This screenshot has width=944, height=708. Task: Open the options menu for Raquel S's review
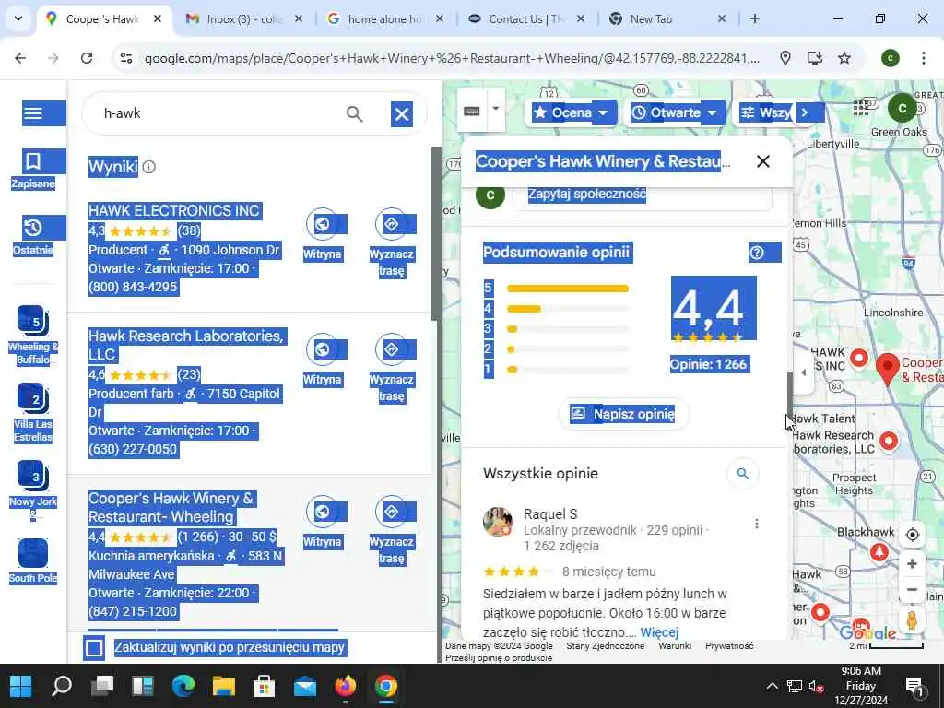pos(757,524)
